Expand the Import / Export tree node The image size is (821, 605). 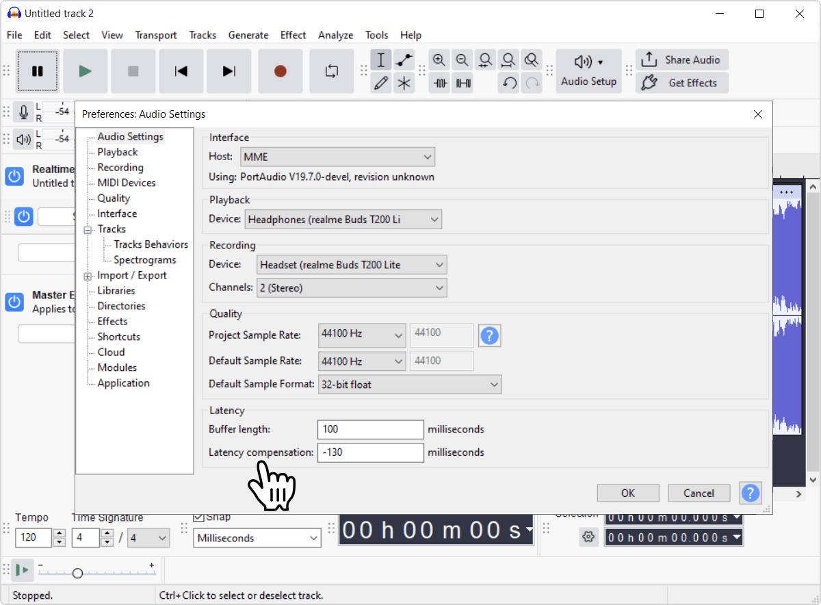(88, 276)
